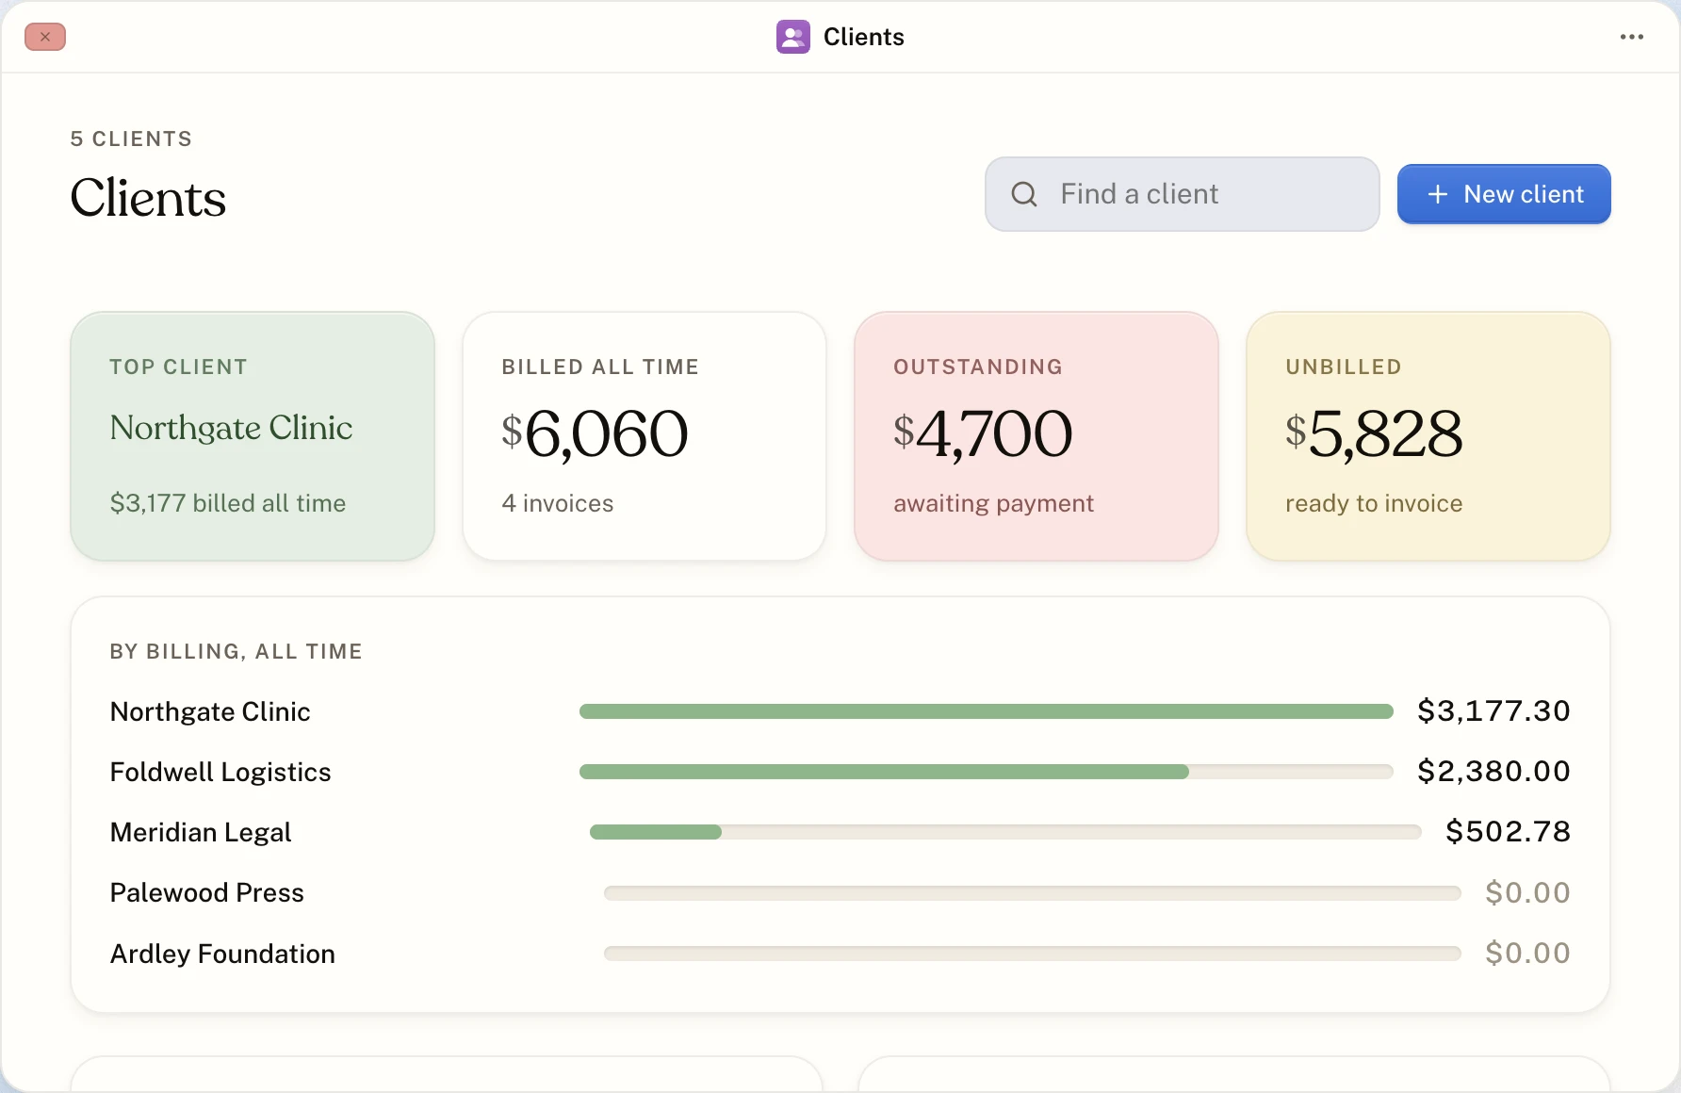Click the Clients page heading
This screenshot has height=1093, width=1681.
pos(149,198)
